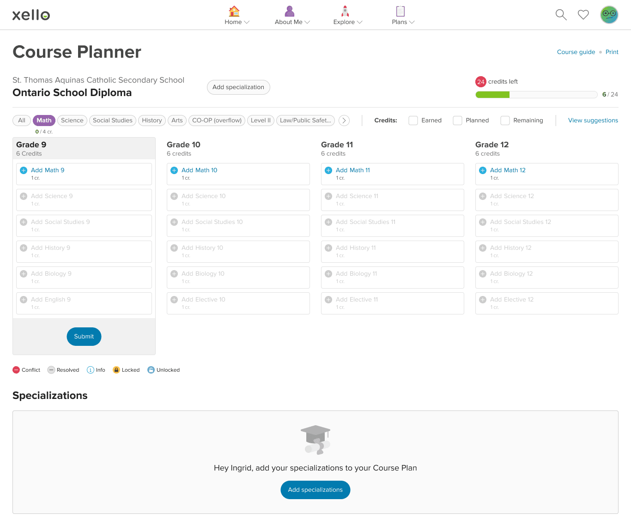Image resolution: width=631 pixels, height=525 pixels.
Task: Check the Earned credits checkbox
Action: point(413,121)
